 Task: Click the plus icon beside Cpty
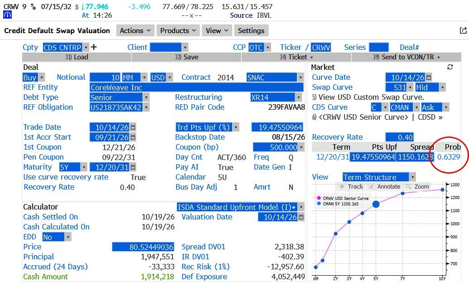(94, 47)
